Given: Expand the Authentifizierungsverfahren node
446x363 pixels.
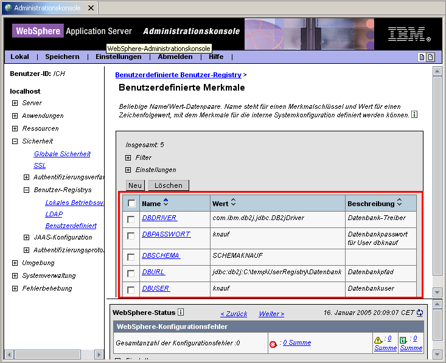Looking at the screenshot, I should click(26, 178).
